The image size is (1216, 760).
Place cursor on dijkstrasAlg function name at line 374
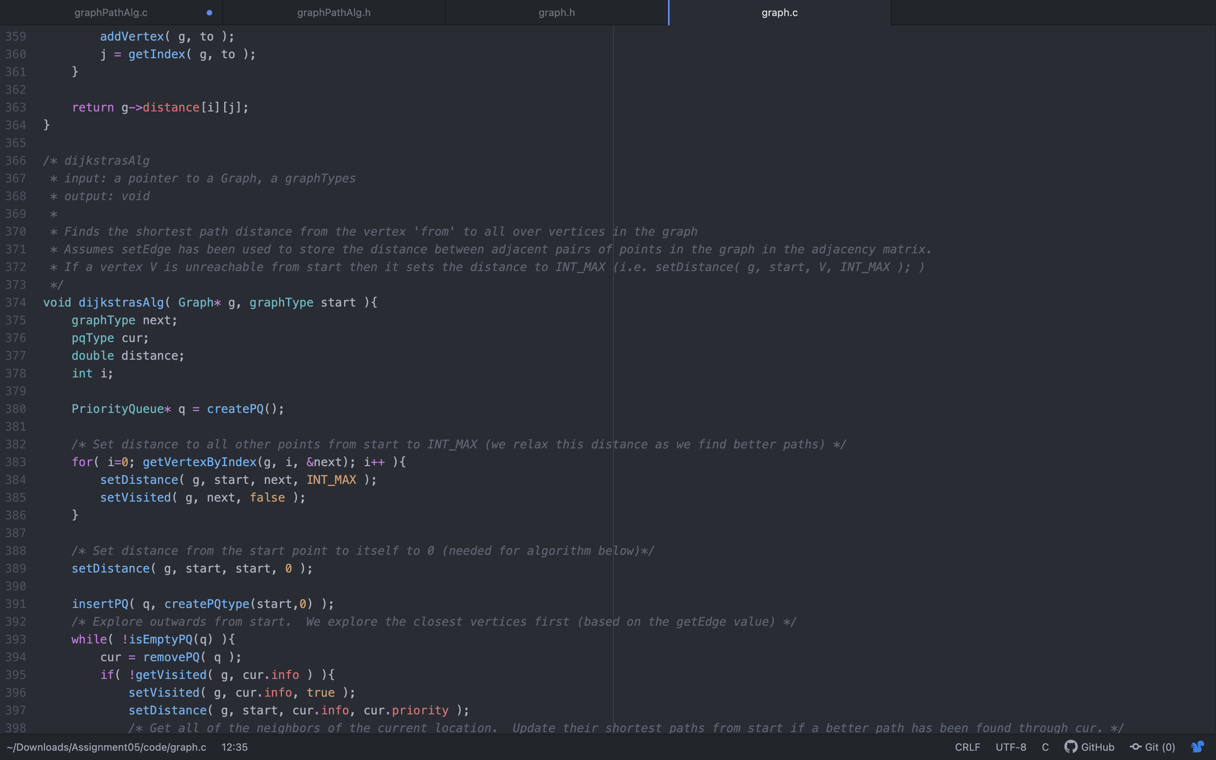click(x=121, y=303)
